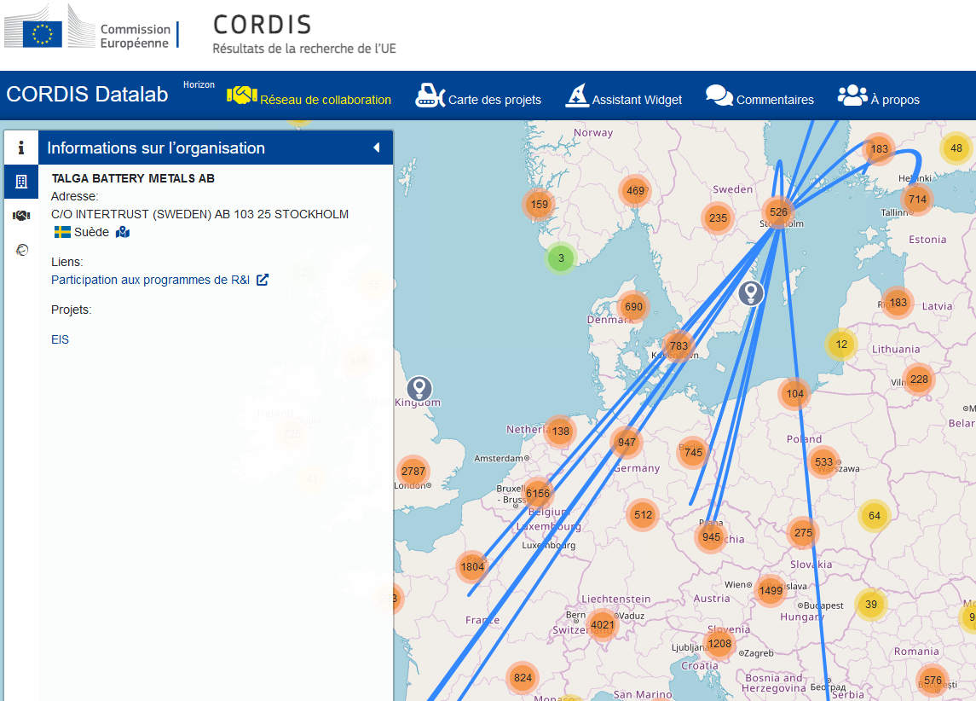976x701 pixels.
Task: Open the handshake collaboration sidebar tab
Action: click(20, 216)
